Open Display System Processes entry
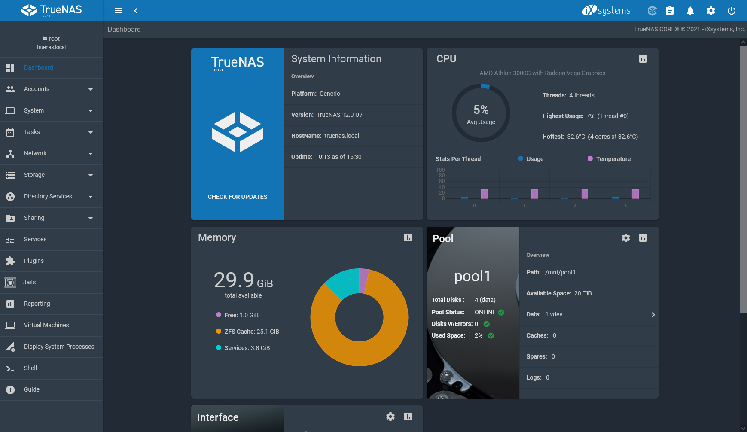 tap(52, 347)
